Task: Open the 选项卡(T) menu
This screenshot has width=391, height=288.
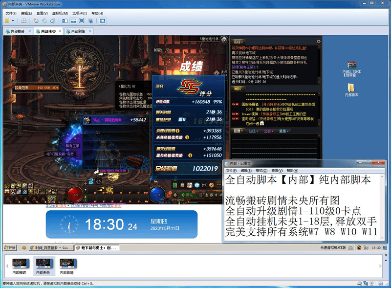Action: 80,13
